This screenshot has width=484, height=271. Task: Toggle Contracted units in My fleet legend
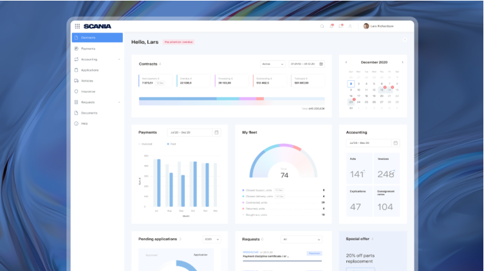tap(259, 202)
